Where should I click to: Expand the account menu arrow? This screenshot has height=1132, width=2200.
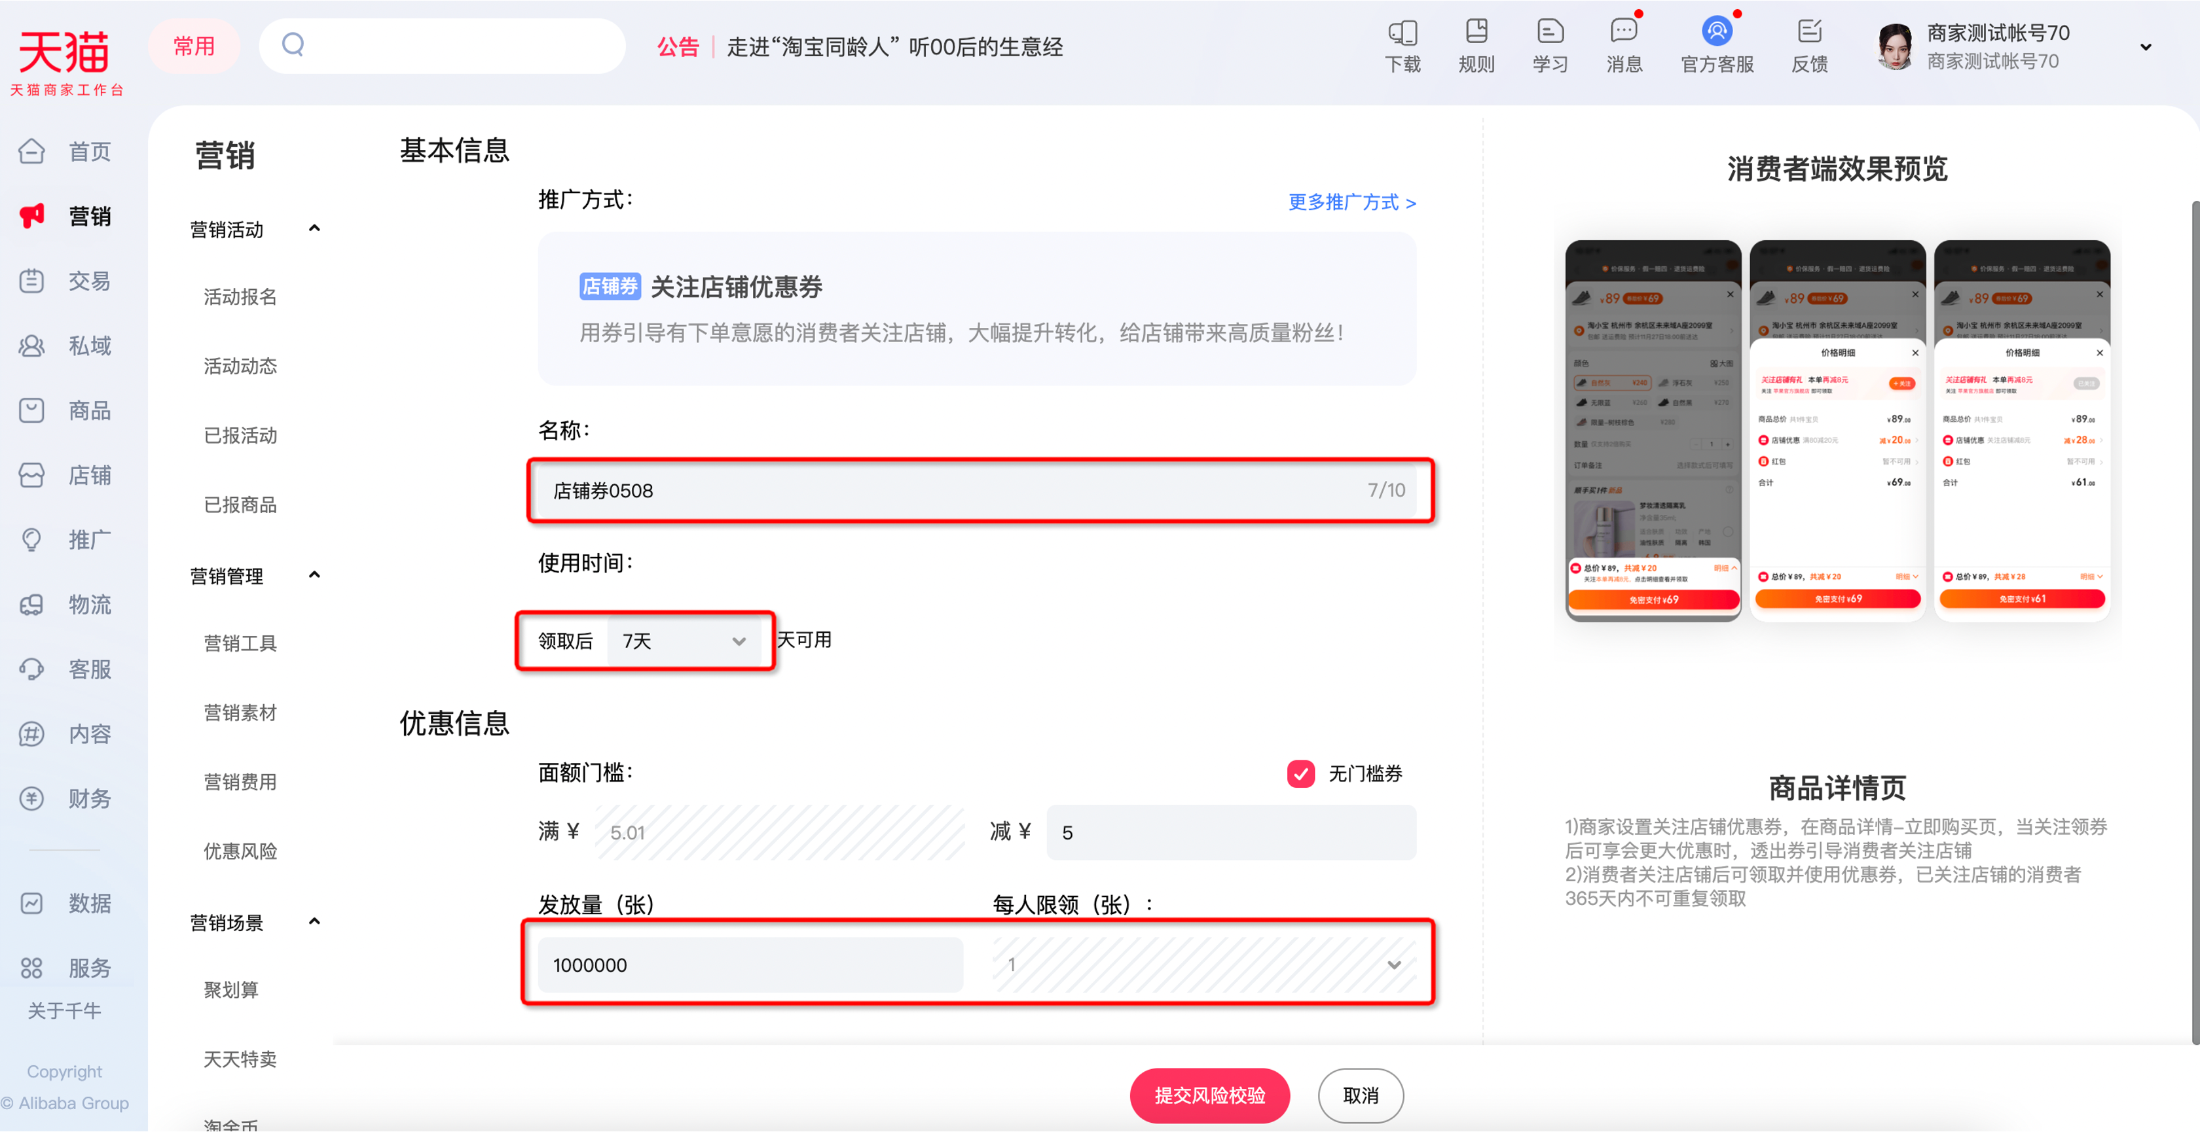click(x=2146, y=47)
